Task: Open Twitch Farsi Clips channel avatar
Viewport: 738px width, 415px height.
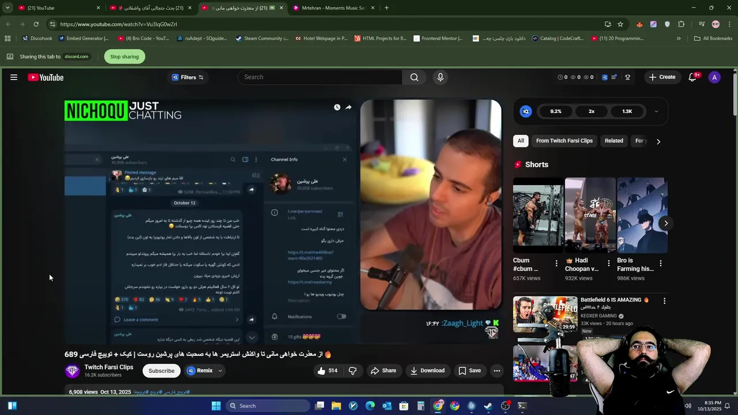Action: pos(72,371)
